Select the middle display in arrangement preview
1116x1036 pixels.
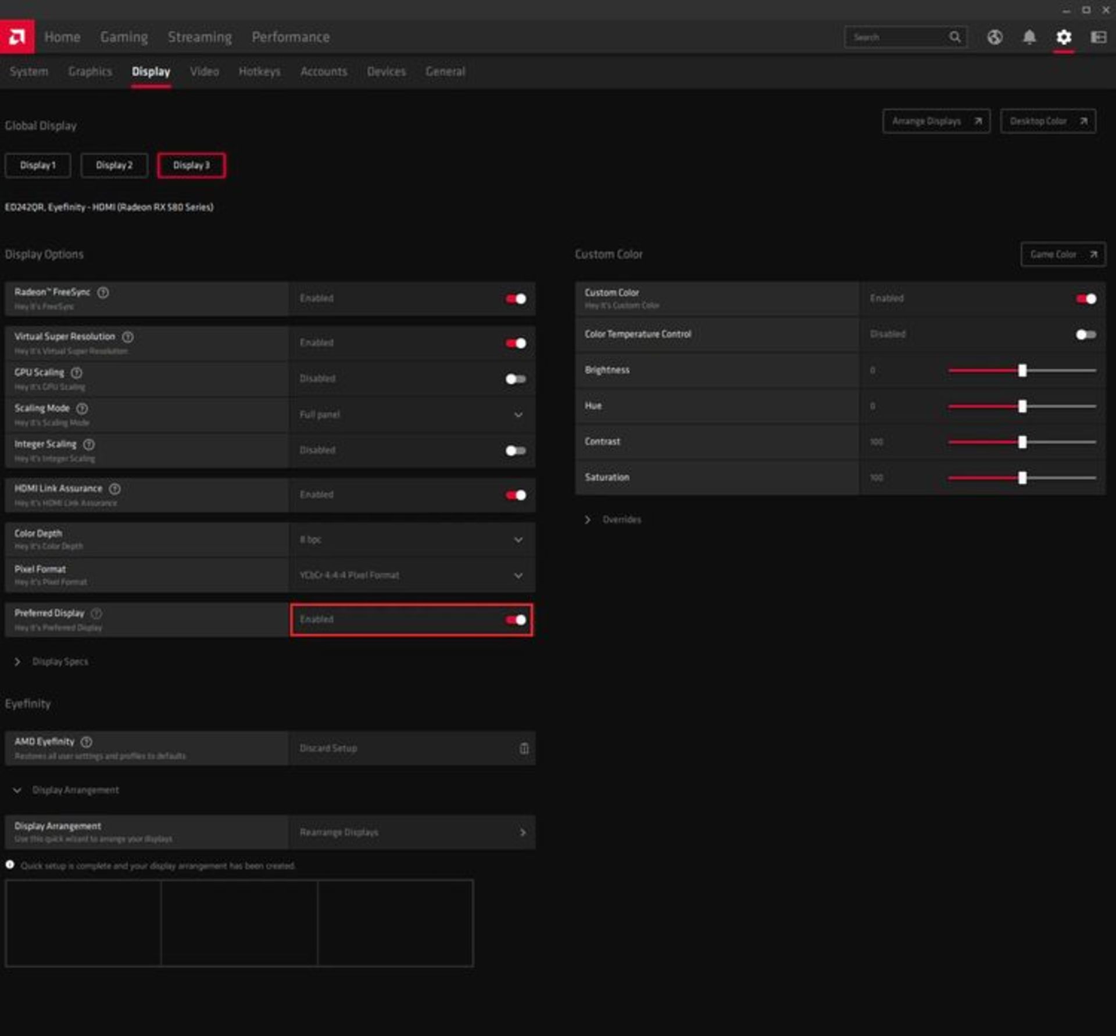pyautogui.click(x=239, y=923)
